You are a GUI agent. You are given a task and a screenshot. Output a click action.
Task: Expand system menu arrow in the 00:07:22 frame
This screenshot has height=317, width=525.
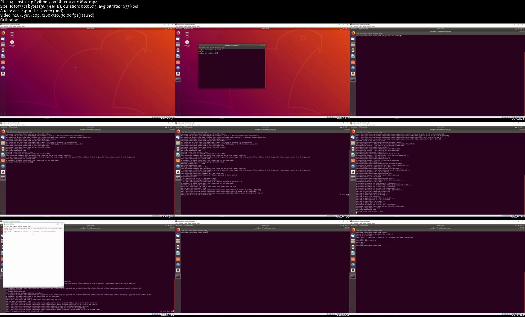tap(523, 225)
